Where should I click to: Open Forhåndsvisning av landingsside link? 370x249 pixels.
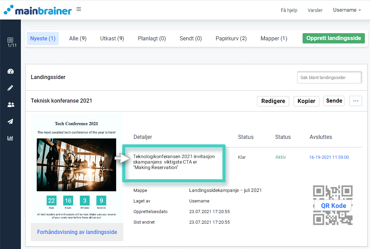pos(77,232)
